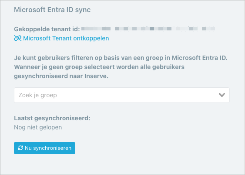Viewport: 245px width, 175px height.
Task: Open the group dropdown chevron arrow
Action: pos(222,95)
